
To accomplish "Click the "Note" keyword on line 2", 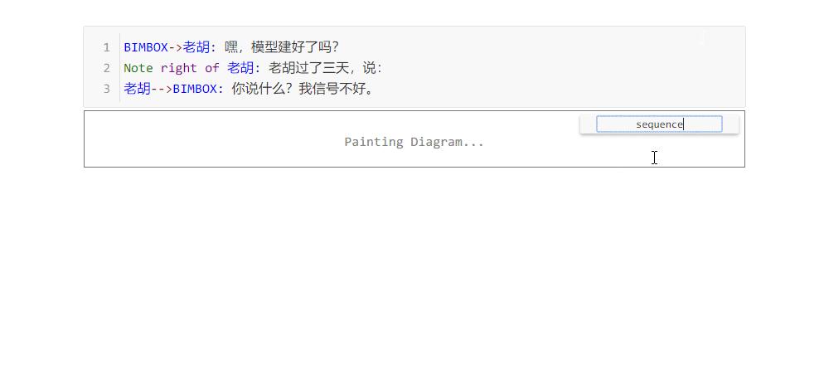I will (x=138, y=68).
